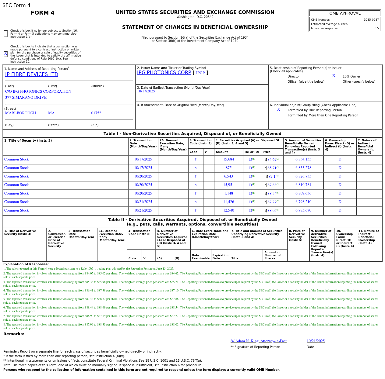The height and width of the screenshot is (379, 385).
Task: Click the owned amount 6,785,670
Action: (303, 211)
